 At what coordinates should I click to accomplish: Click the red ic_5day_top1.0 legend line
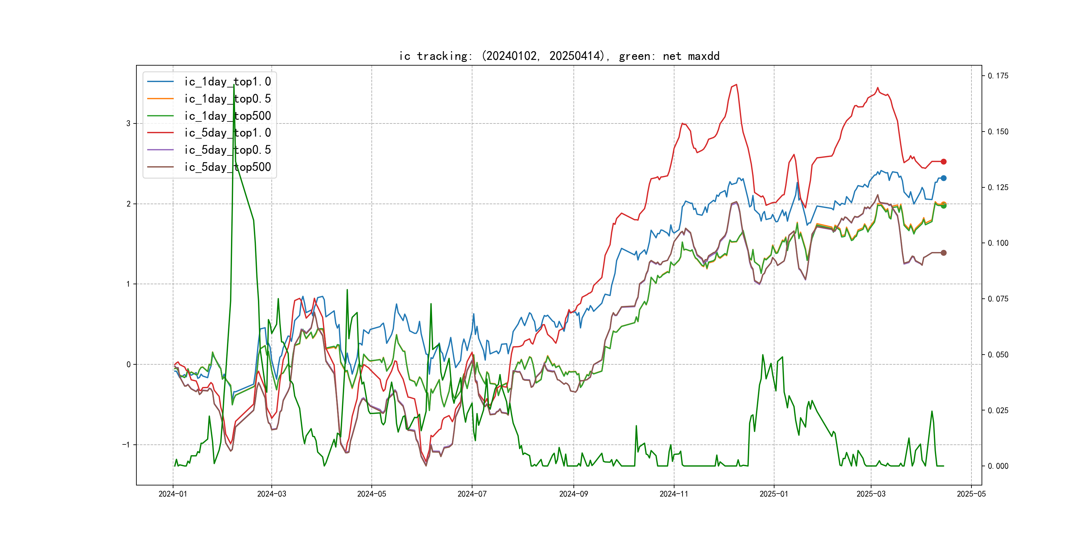point(160,133)
